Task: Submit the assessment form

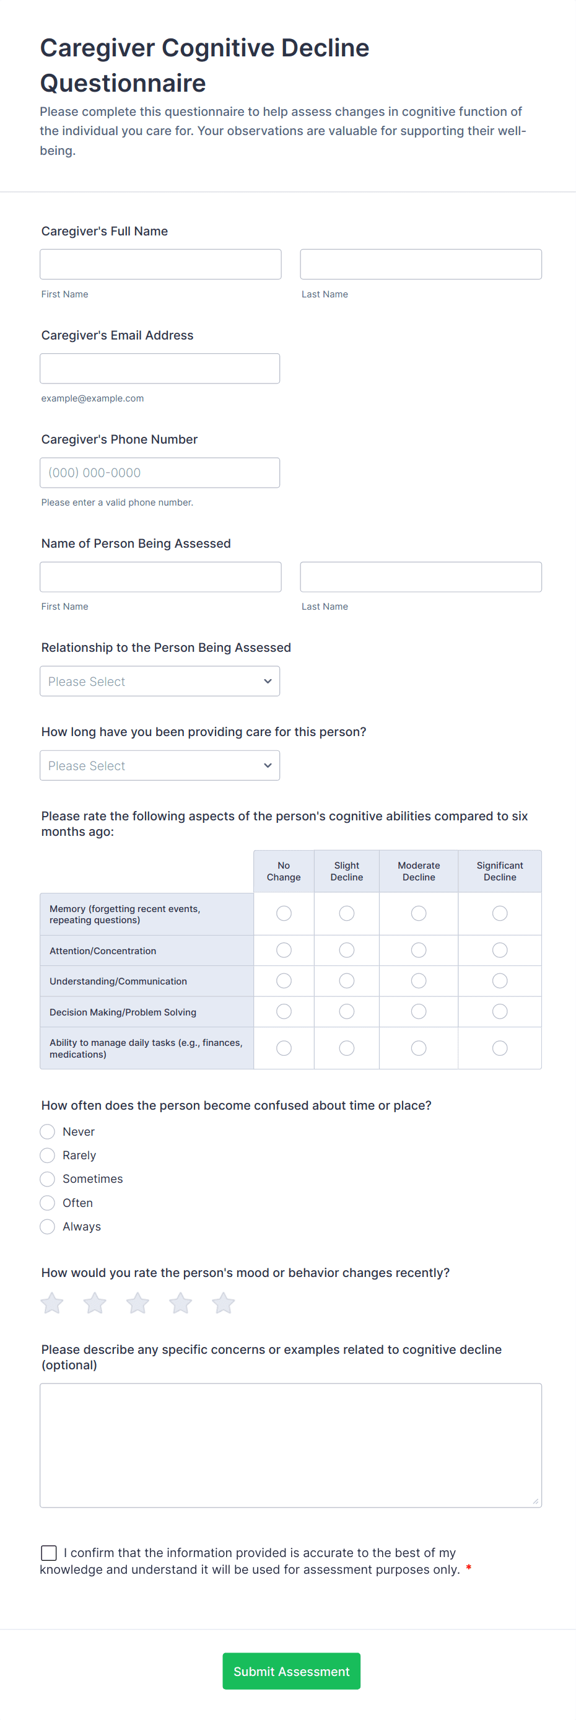Action: pyautogui.click(x=291, y=1670)
